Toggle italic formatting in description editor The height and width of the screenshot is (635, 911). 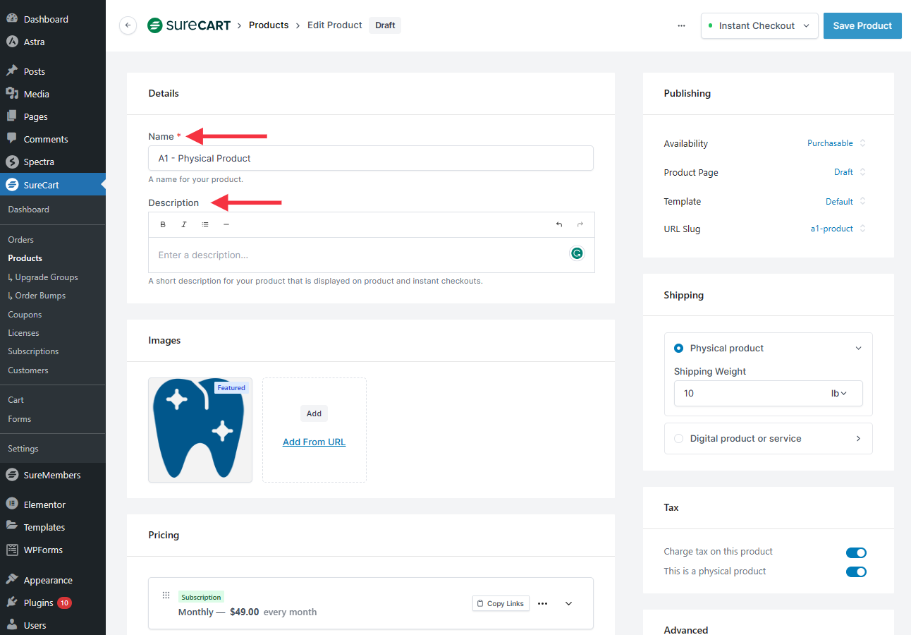pyautogui.click(x=184, y=224)
